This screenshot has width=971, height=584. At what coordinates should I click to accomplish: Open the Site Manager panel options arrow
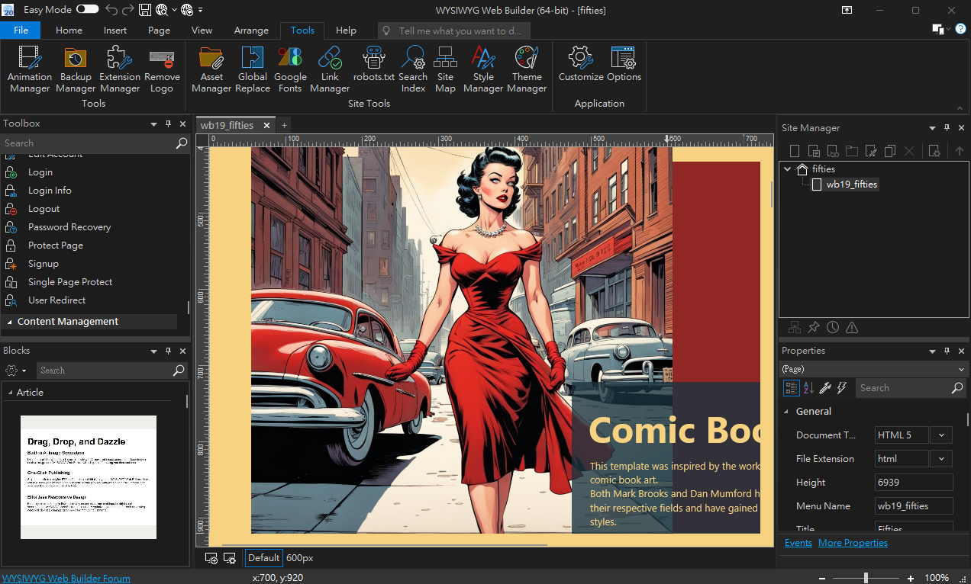[x=932, y=128]
